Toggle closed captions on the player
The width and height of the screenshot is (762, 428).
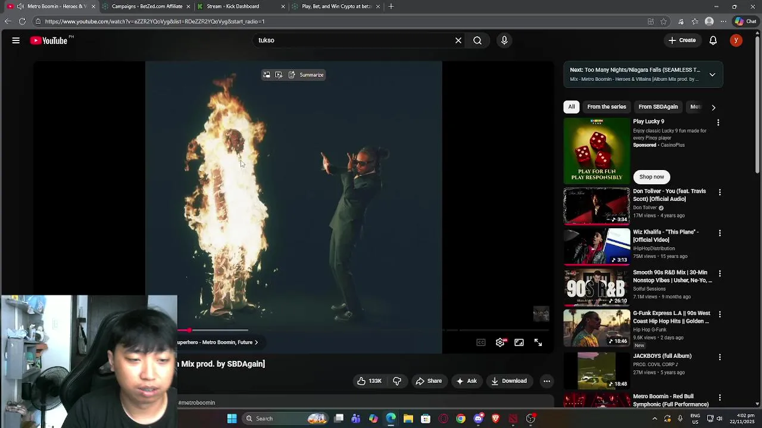pos(481,342)
